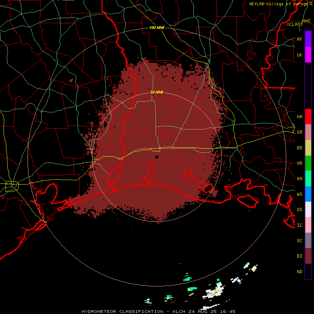
Task: Click the HR legend label
Action: tap(299, 163)
